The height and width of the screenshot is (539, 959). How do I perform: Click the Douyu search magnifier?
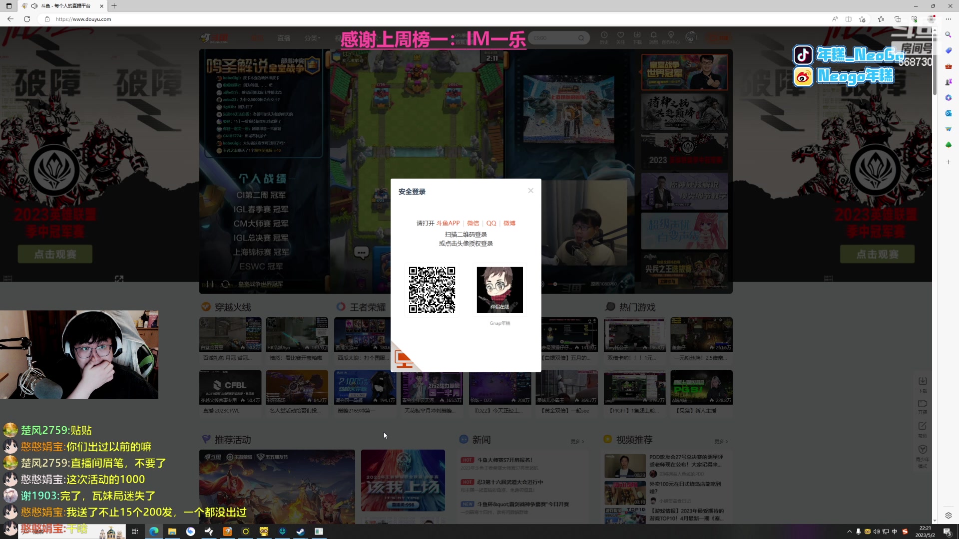coord(581,38)
